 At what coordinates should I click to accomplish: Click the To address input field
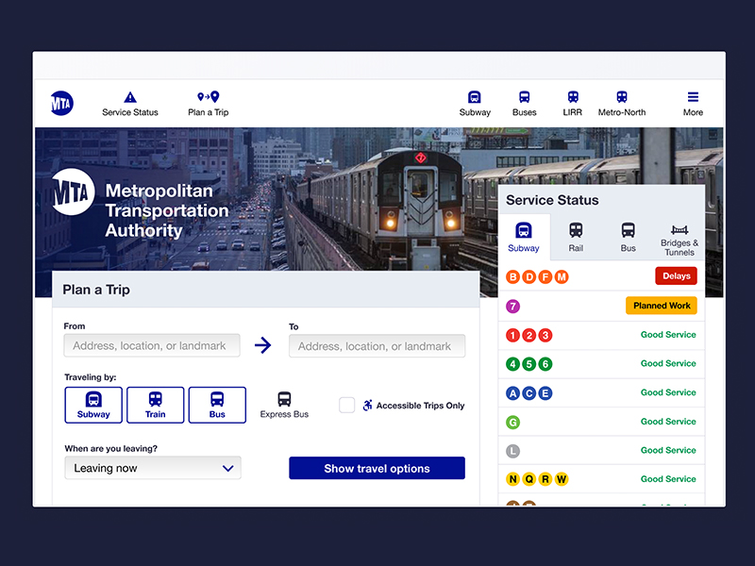[x=377, y=346]
